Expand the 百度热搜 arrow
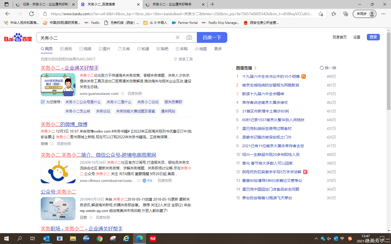Viewport: 391px width, 244px height. pyautogui.click(x=256, y=68)
